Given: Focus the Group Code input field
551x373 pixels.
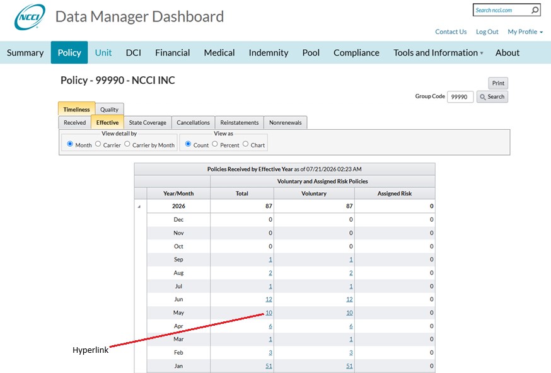Looking at the screenshot, I should [x=460, y=96].
